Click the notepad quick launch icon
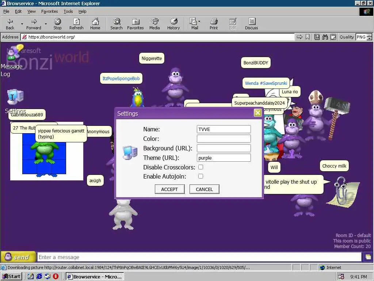The width and height of the screenshot is (374, 281). tap(31, 277)
